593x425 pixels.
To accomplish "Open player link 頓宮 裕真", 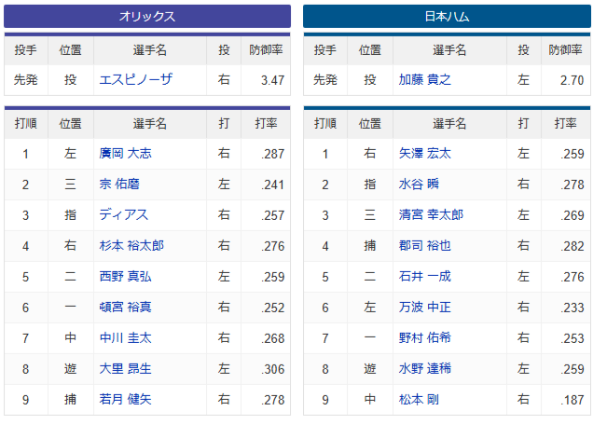I will [x=125, y=307].
